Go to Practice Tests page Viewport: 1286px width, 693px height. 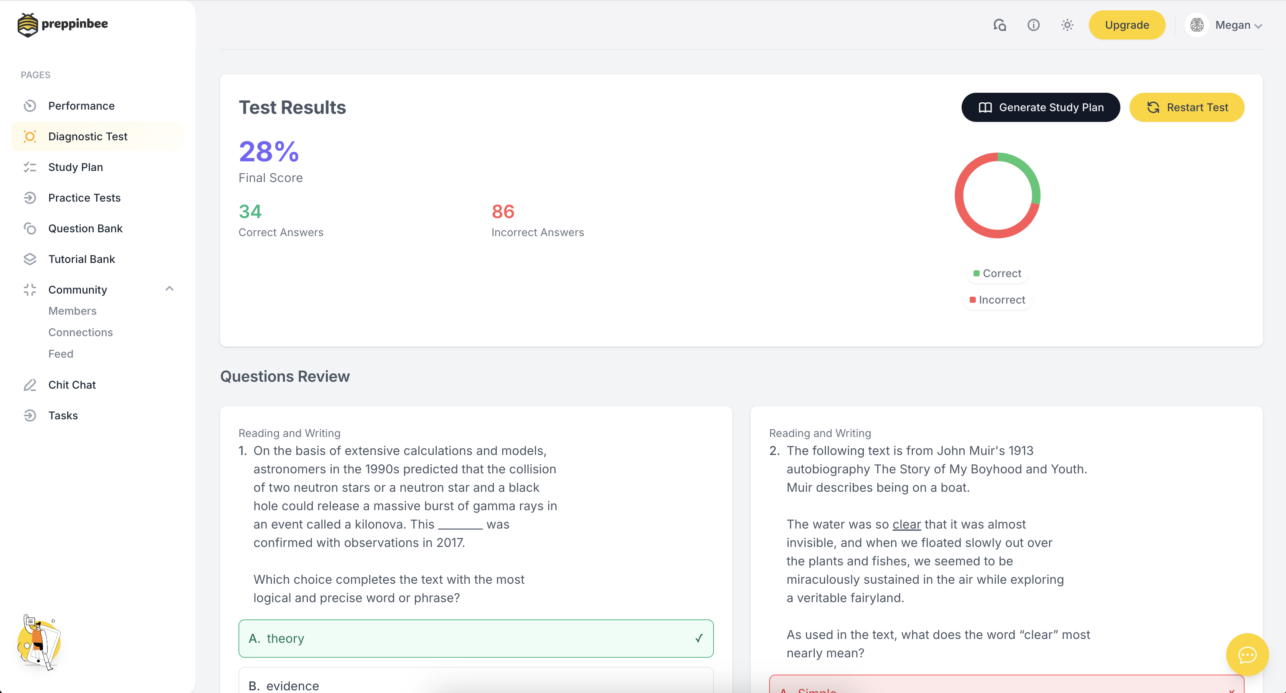click(84, 197)
